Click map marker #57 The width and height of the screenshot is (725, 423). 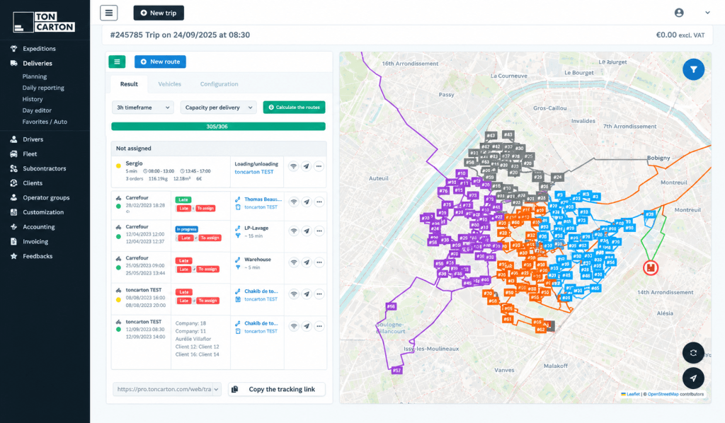click(396, 371)
